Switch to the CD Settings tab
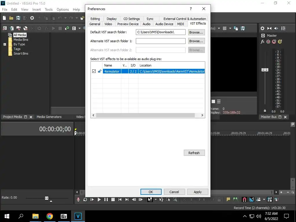The image size is (296, 222). pyautogui.click(x=132, y=19)
